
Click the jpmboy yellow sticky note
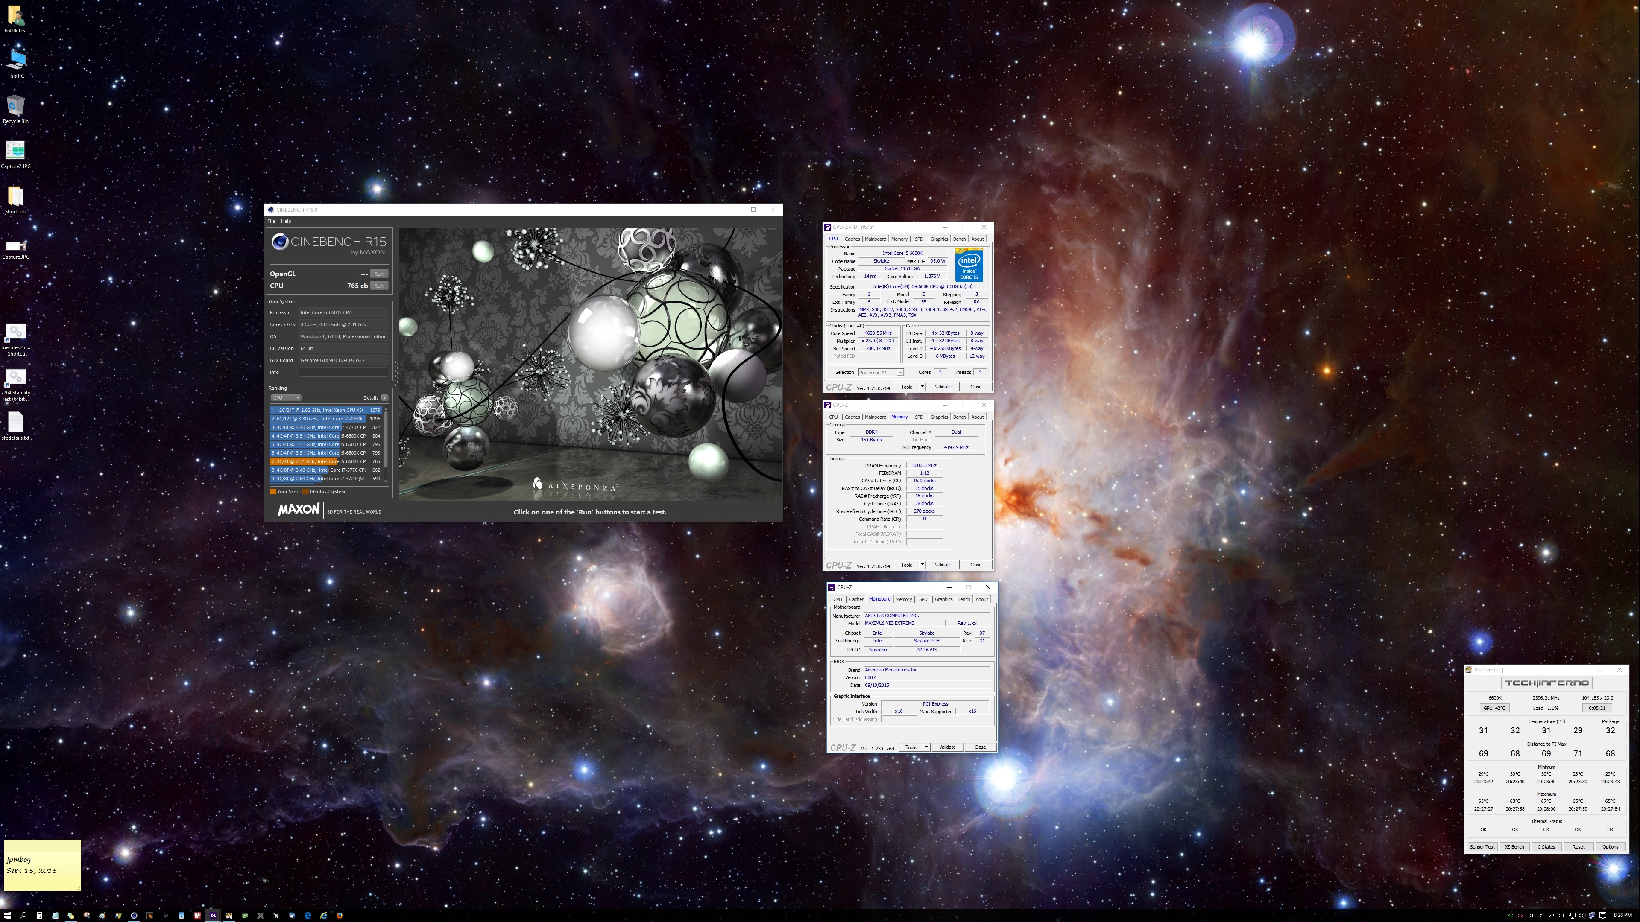[43, 865]
